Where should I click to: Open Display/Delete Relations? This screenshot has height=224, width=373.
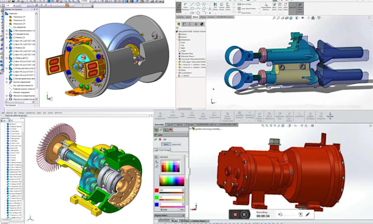266,7
